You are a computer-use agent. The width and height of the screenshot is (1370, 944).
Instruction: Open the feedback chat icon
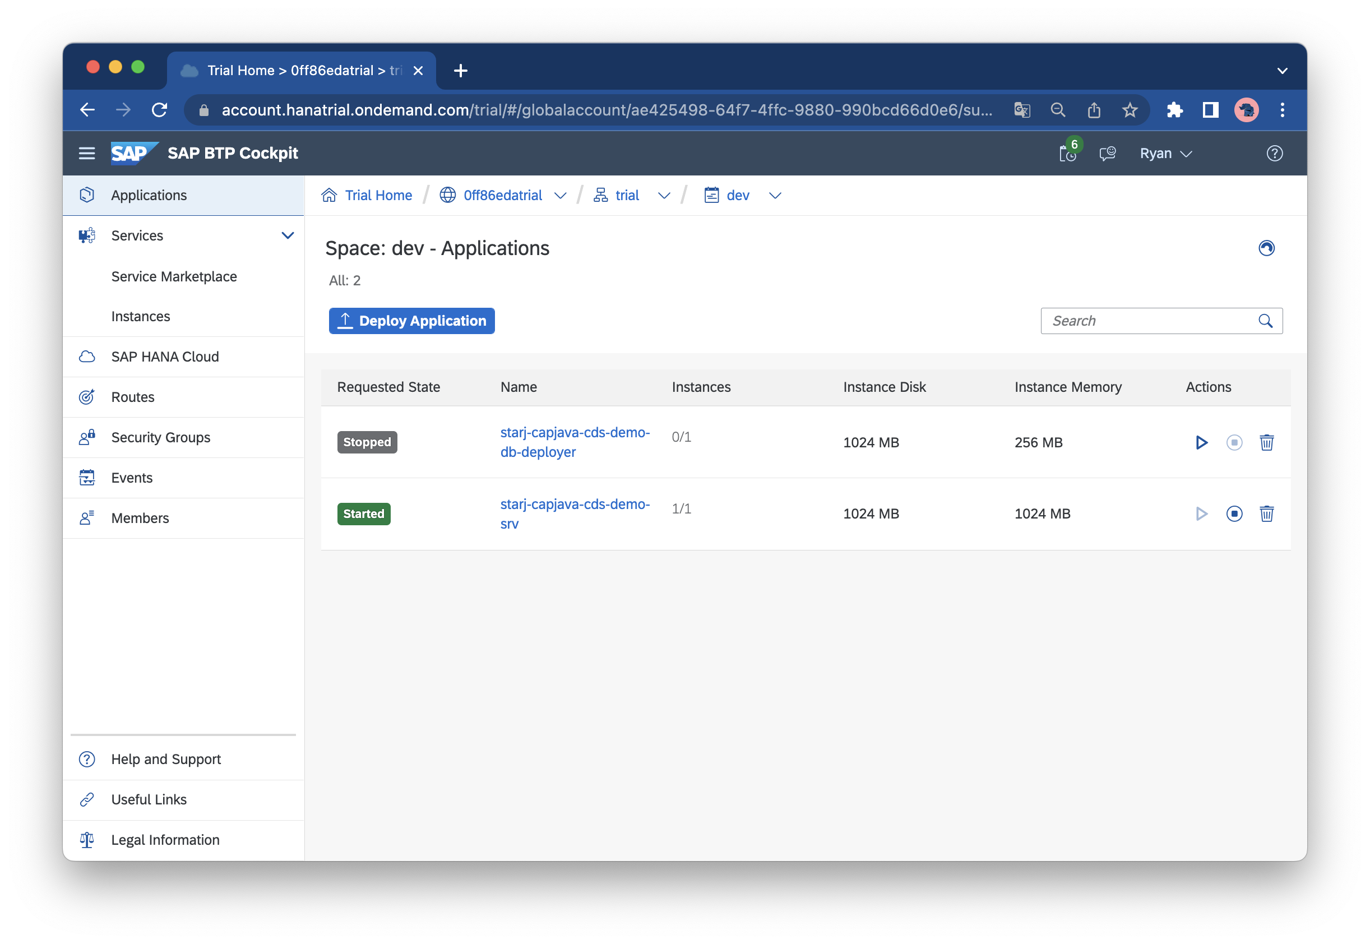(x=1107, y=153)
